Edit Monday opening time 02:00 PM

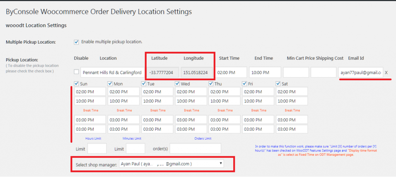pos(123,92)
